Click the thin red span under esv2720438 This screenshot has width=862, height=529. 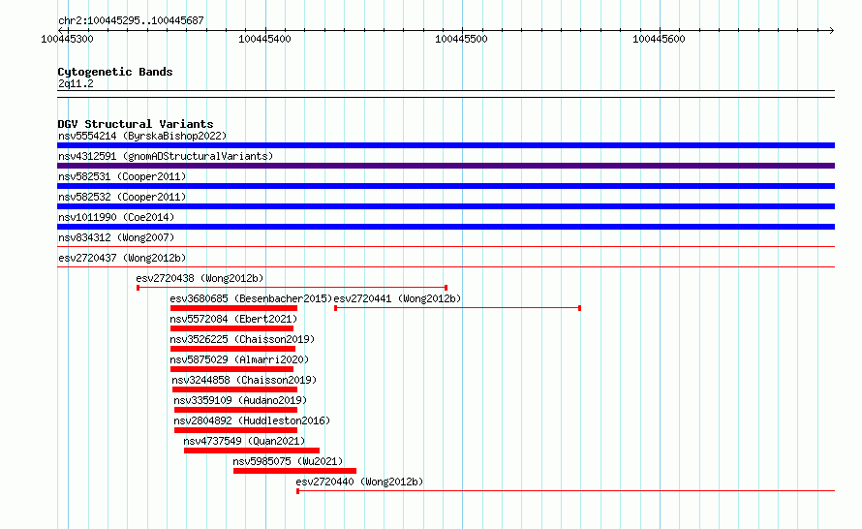click(292, 288)
